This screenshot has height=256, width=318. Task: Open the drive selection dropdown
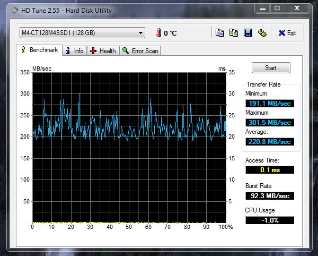click(x=82, y=33)
